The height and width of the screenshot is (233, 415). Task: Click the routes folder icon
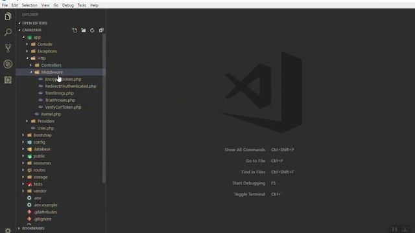coord(29,170)
